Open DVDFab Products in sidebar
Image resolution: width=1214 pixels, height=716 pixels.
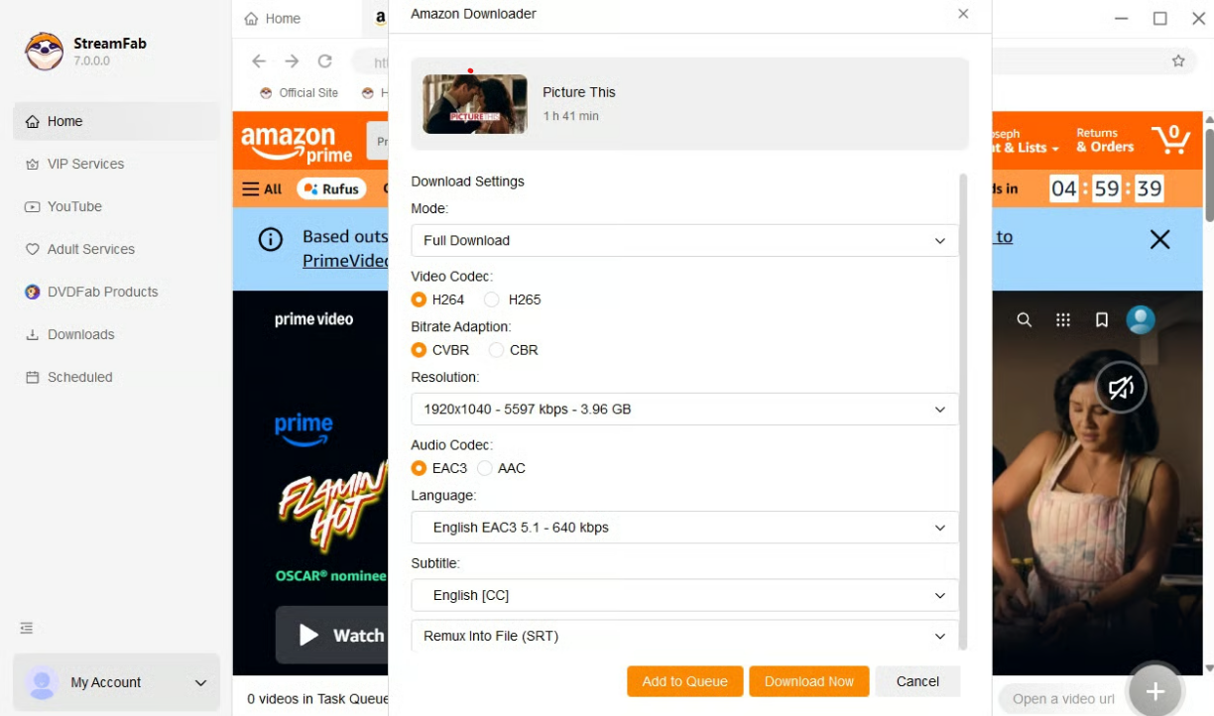(x=116, y=292)
